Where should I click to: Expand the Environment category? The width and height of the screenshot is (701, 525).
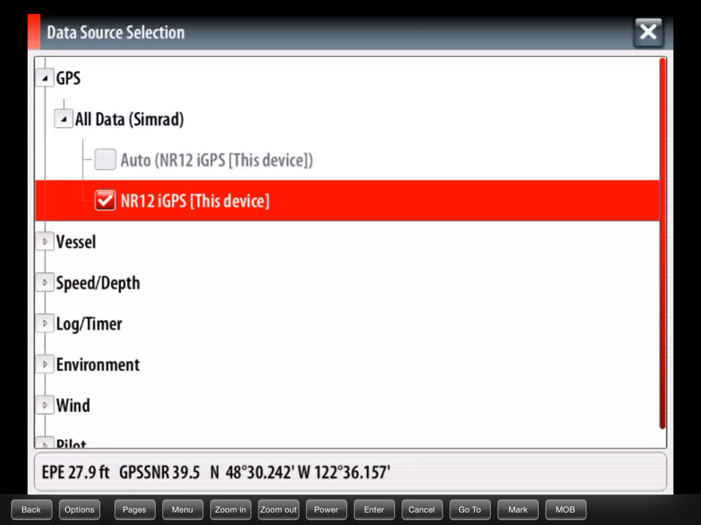[x=45, y=364]
